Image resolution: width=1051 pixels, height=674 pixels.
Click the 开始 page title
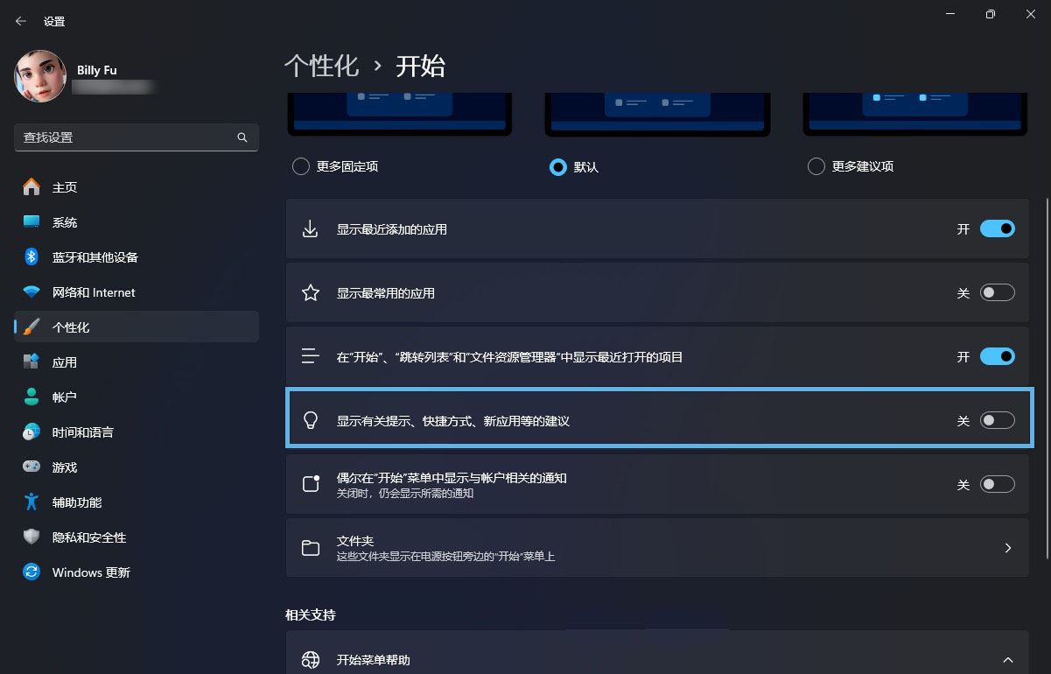tap(421, 66)
